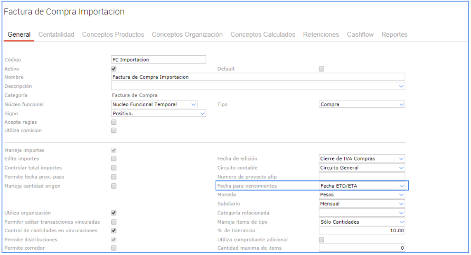Uncheck the Activo checkbox
Image resolution: width=471 pixels, height=255 pixels.
(x=114, y=69)
